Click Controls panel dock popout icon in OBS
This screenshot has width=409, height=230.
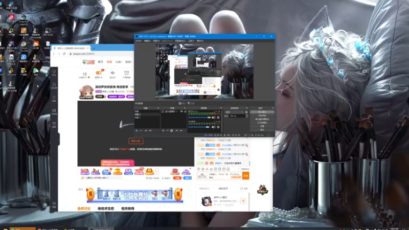tap(273, 108)
